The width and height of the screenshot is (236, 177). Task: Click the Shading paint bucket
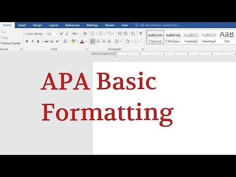[127, 41]
